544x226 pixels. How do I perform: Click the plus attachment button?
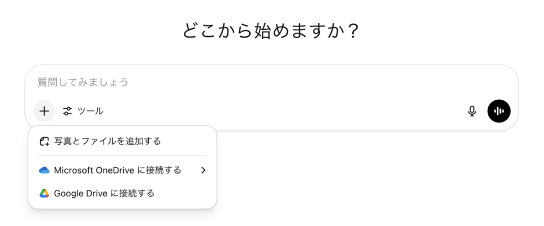[x=45, y=111]
